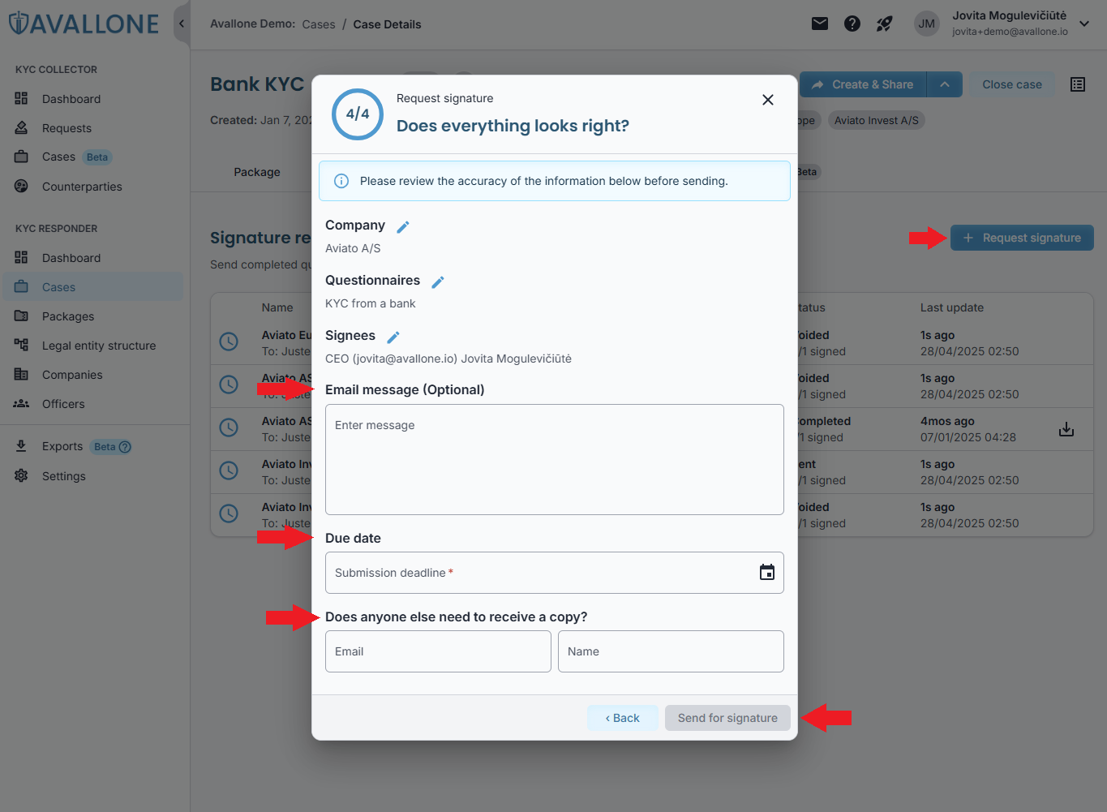Image resolution: width=1107 pixels, height=812 pixels.
Task: Switch to the Package tab
Action: [x=257, y=172]
